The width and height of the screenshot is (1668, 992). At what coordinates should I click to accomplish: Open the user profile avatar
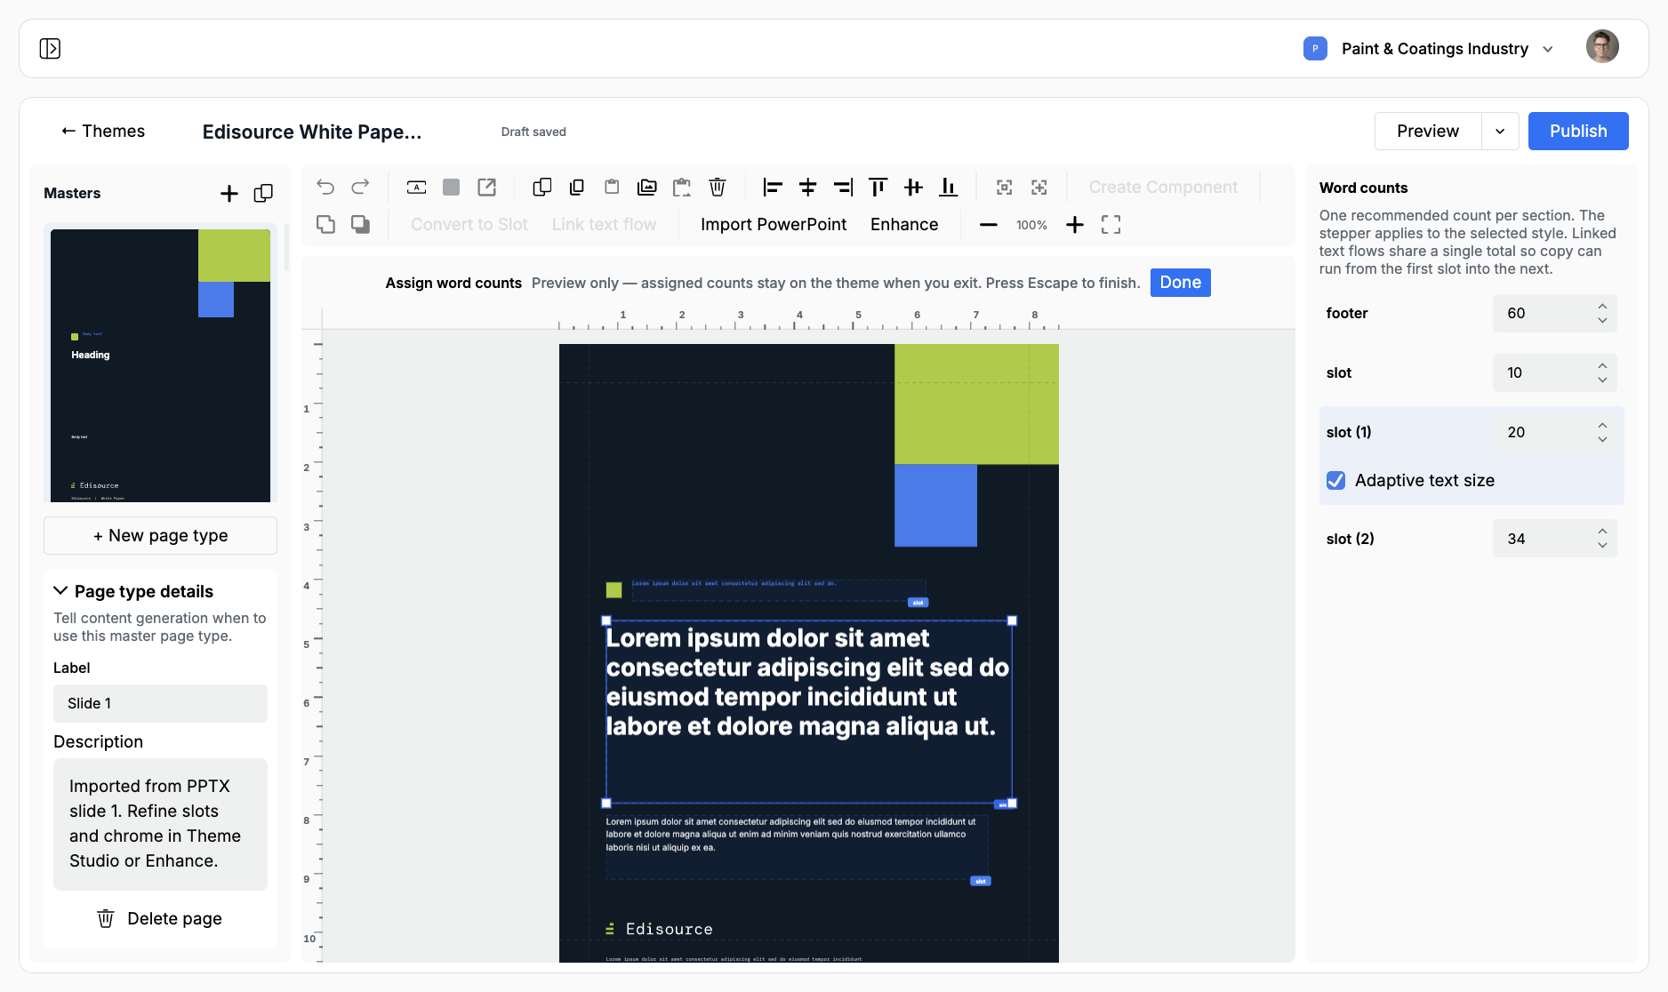click(x=1602, y=47)
